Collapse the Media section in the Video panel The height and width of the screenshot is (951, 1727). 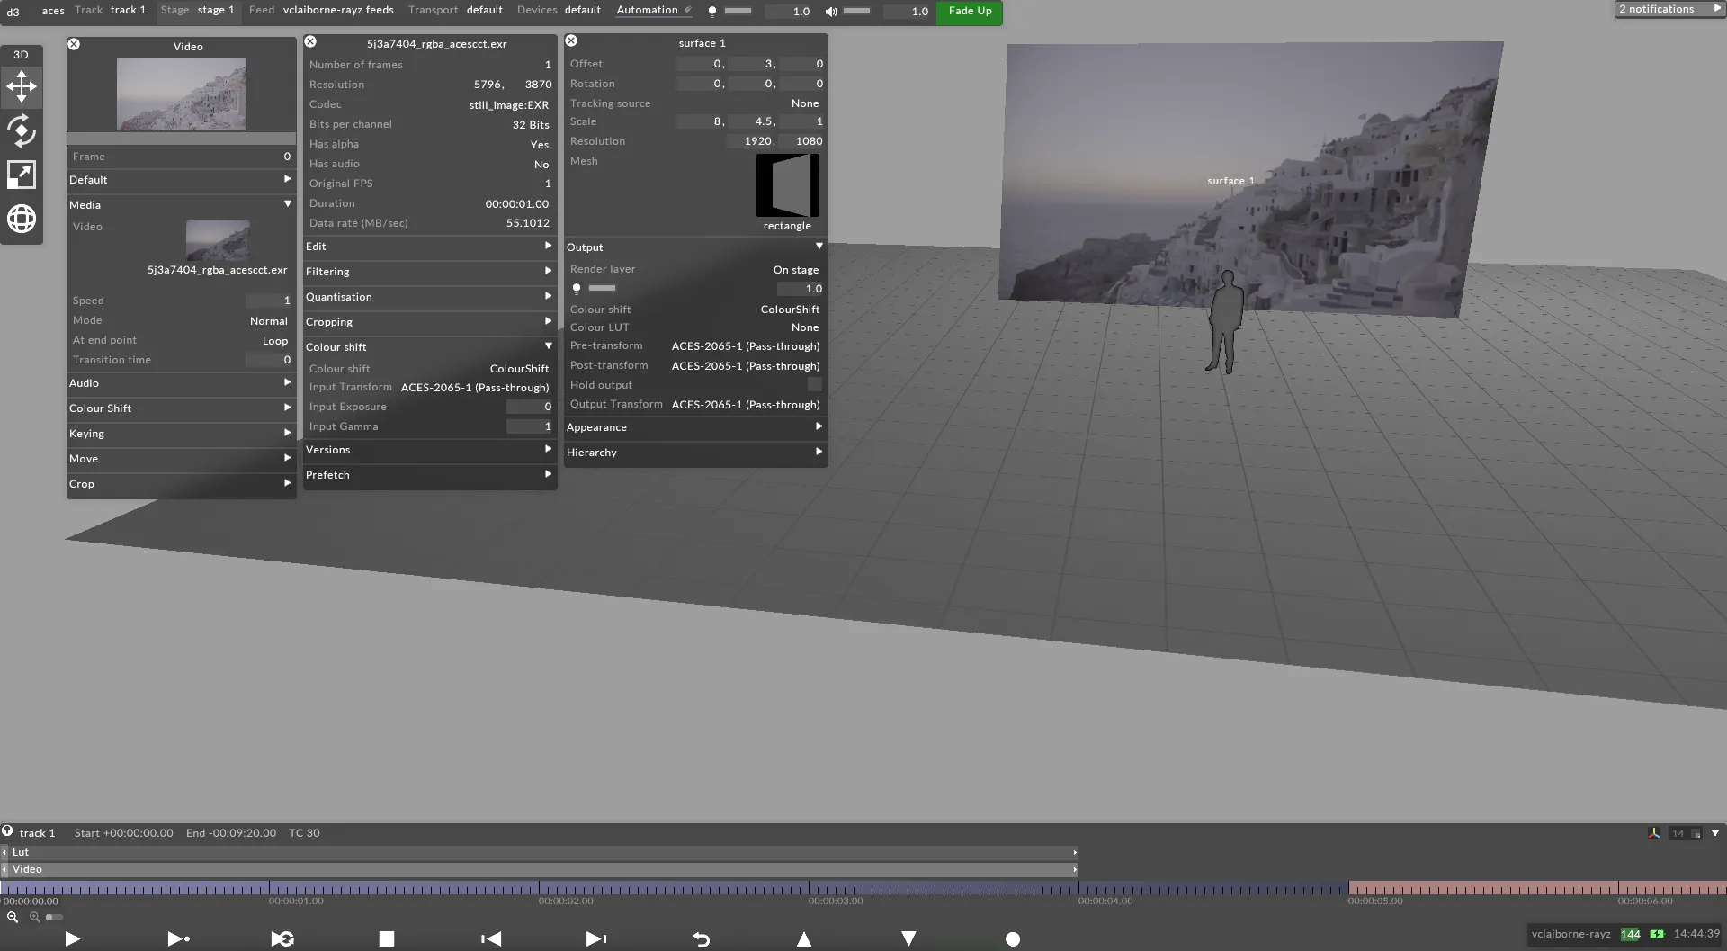coord(287,204)
